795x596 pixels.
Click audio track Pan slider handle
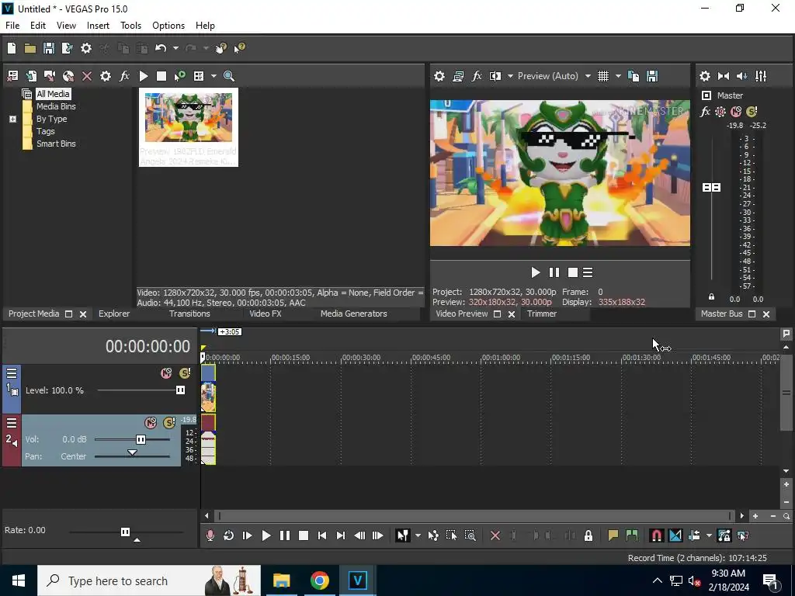(x=132, y=452)
